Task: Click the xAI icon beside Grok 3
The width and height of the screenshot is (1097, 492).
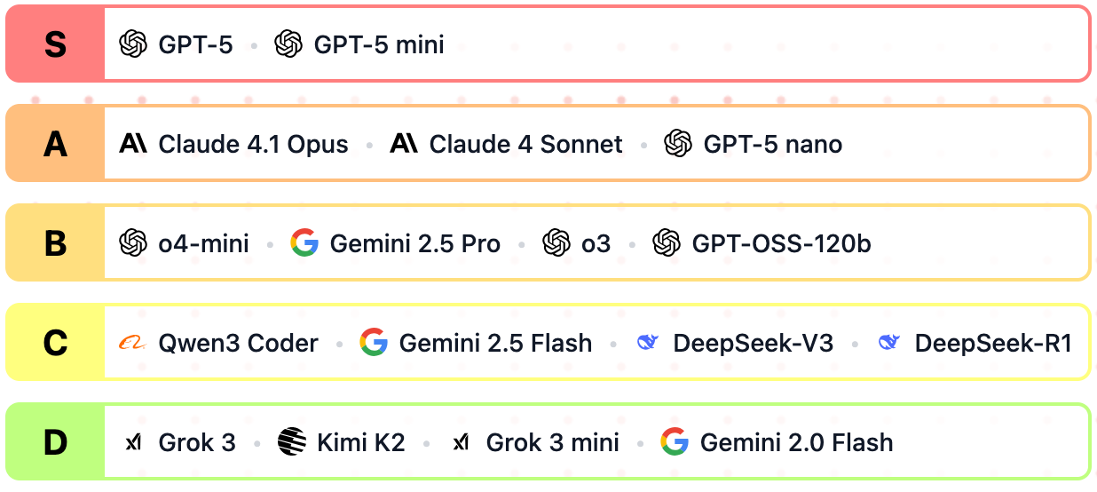Action: point(133,441)
